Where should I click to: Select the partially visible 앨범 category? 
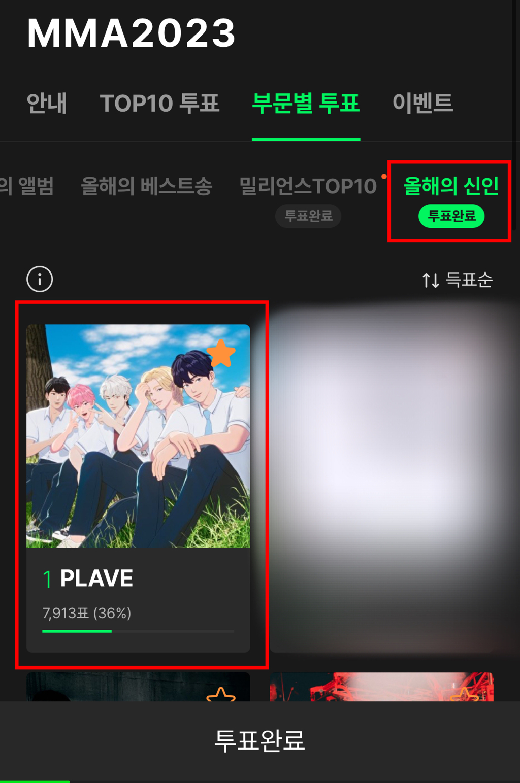[x=27, y=186]
